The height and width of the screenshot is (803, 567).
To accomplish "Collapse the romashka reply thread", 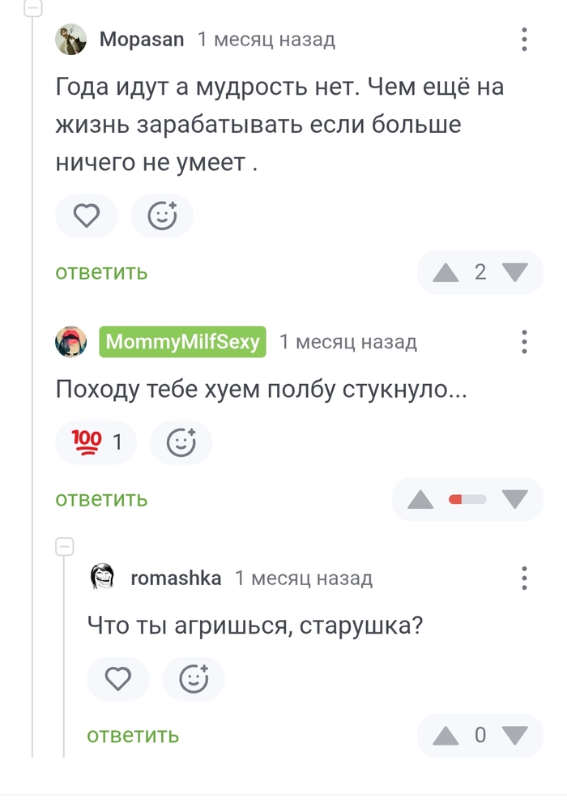I will point(65,547).
